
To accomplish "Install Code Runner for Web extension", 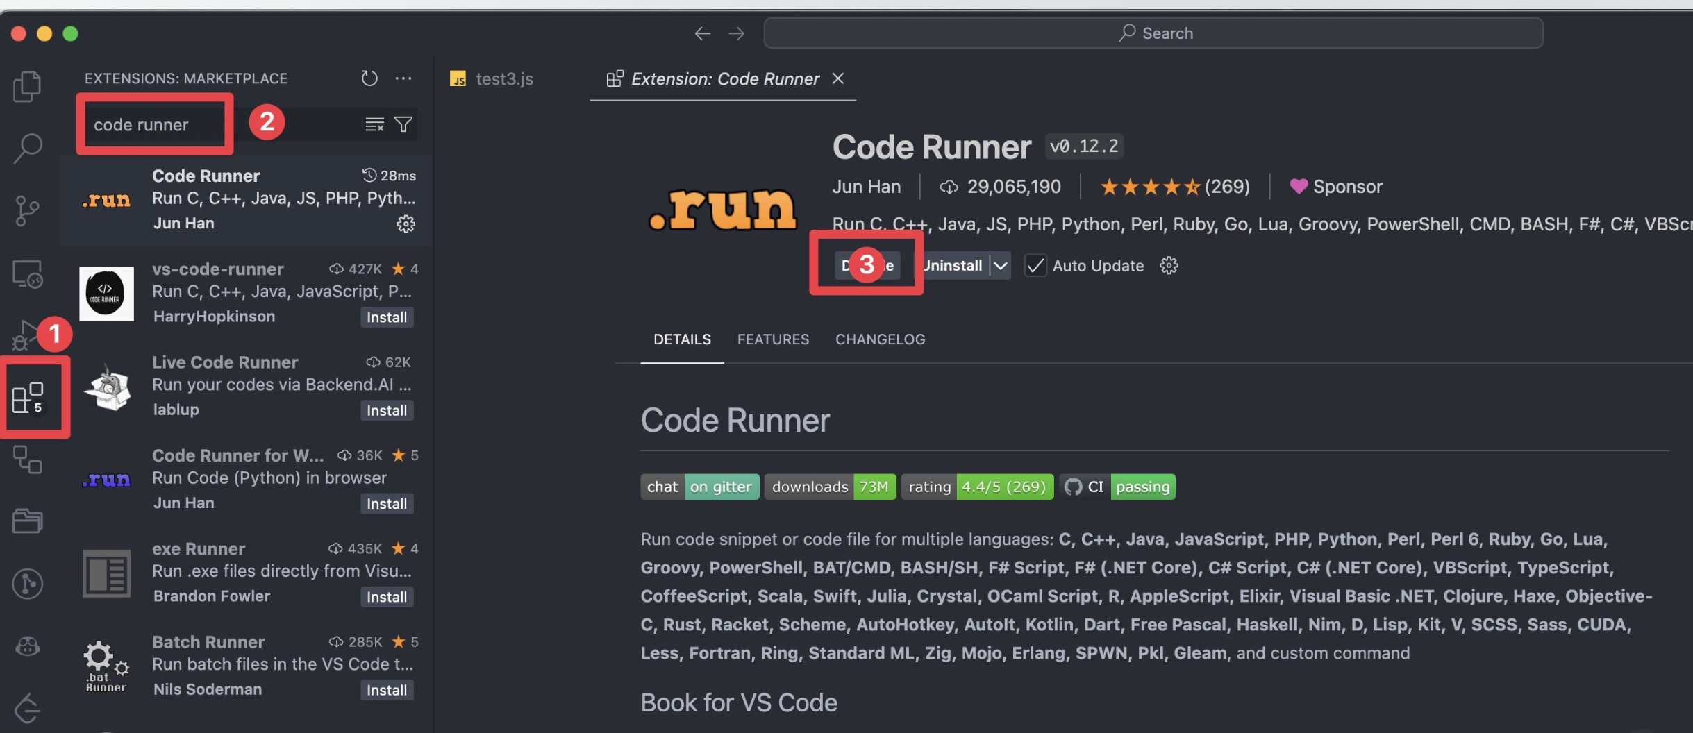I will coord(387,503).
